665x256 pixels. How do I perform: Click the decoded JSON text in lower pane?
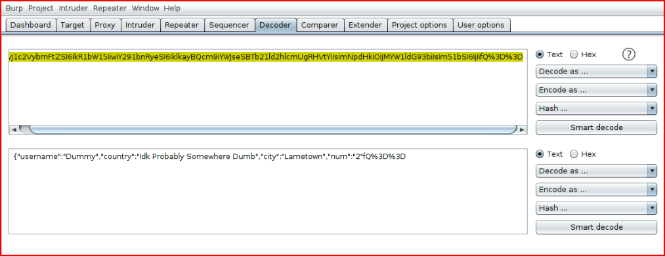pyautogui.click(x=209, y=157)
